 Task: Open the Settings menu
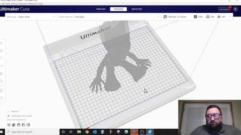click(14, 4)
